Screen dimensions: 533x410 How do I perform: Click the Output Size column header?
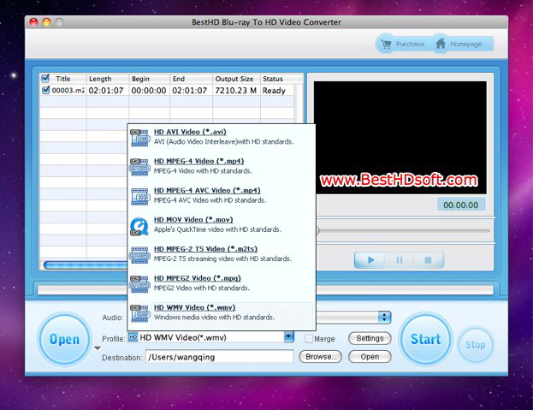click(237, 79)
